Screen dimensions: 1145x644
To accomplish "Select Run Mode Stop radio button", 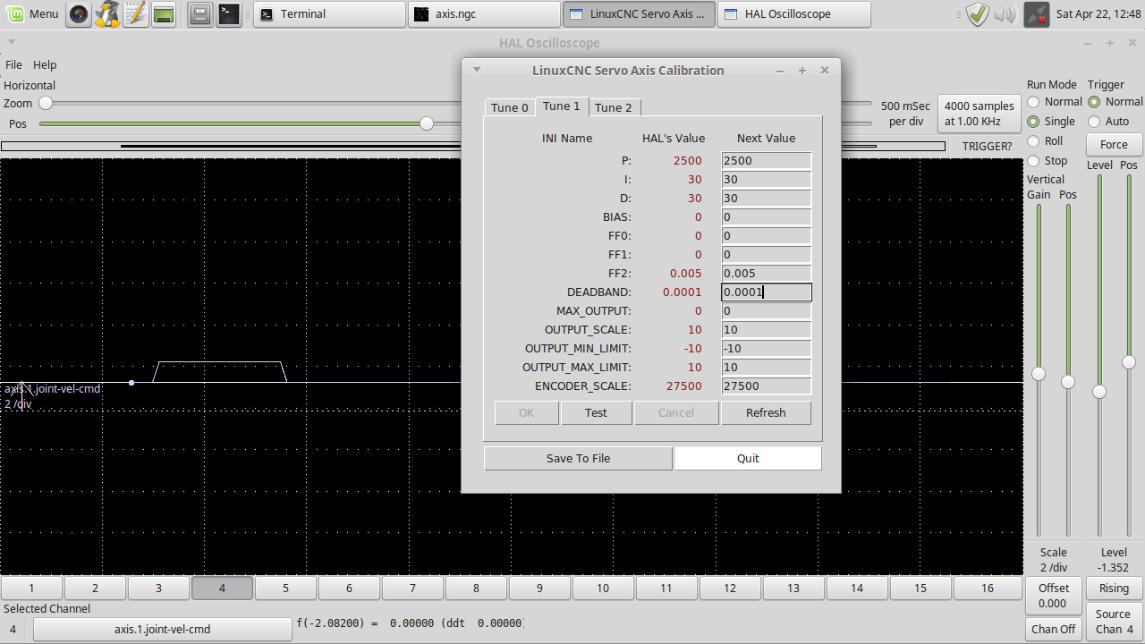I will (x=1033, y=161).
